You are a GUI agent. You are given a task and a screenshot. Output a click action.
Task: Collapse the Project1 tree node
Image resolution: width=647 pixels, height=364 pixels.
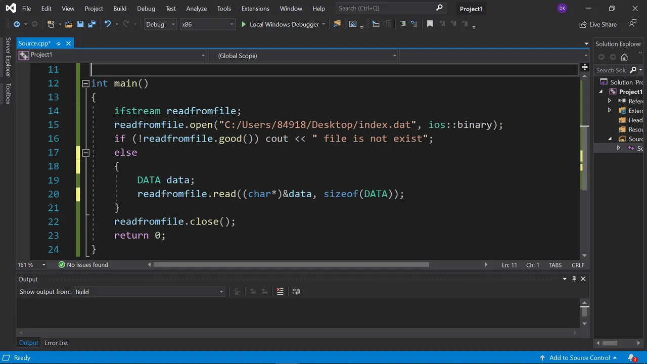click(602, 92)
